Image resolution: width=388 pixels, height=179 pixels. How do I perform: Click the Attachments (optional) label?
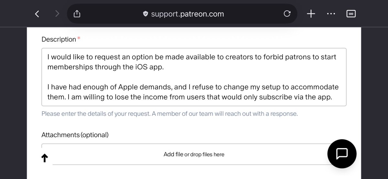tap(75, 135)
